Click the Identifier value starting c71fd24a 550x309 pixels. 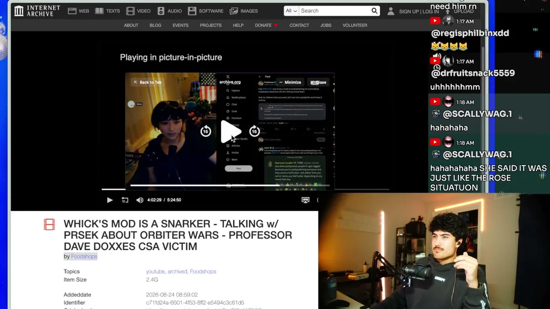195,303
